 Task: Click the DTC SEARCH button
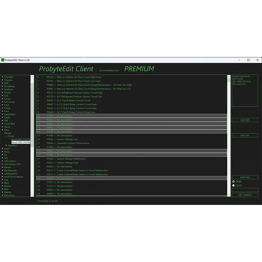coord(245,195)
